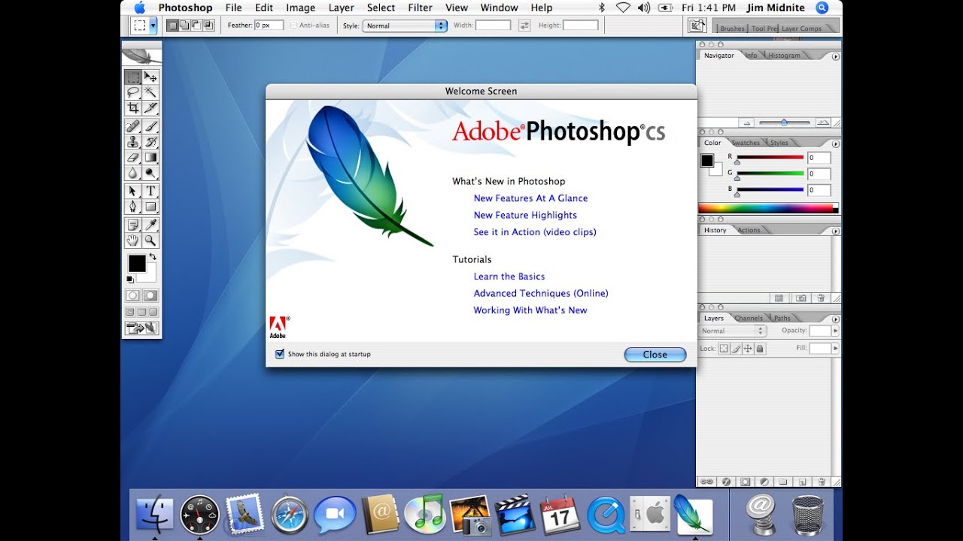Select the Rectangle shape tool

coord(150,207)
